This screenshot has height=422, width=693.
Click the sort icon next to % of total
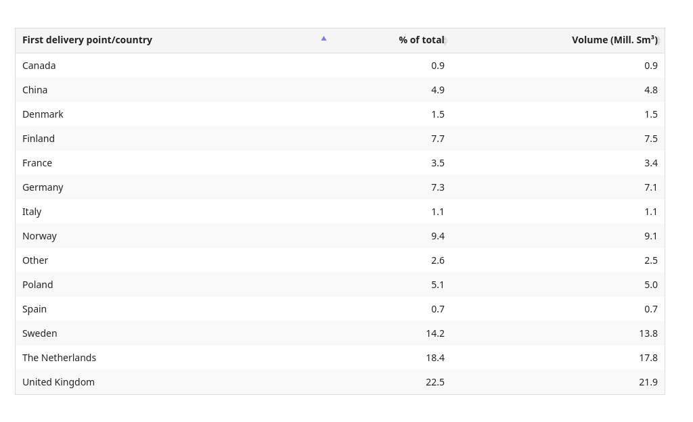(x=445, y=41)
